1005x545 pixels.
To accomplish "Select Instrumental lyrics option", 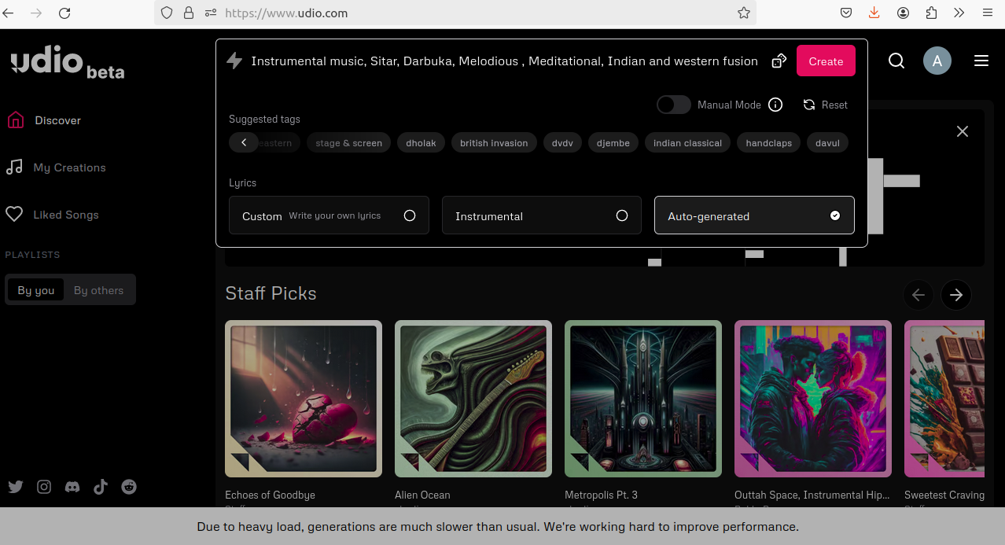I will click(542, 215).
